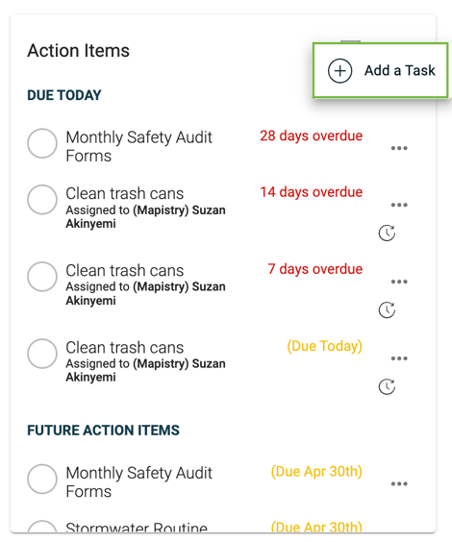Screen dimensions: 452x542
Task: Click the 28 days overdue label
Action: coord(312,135)
